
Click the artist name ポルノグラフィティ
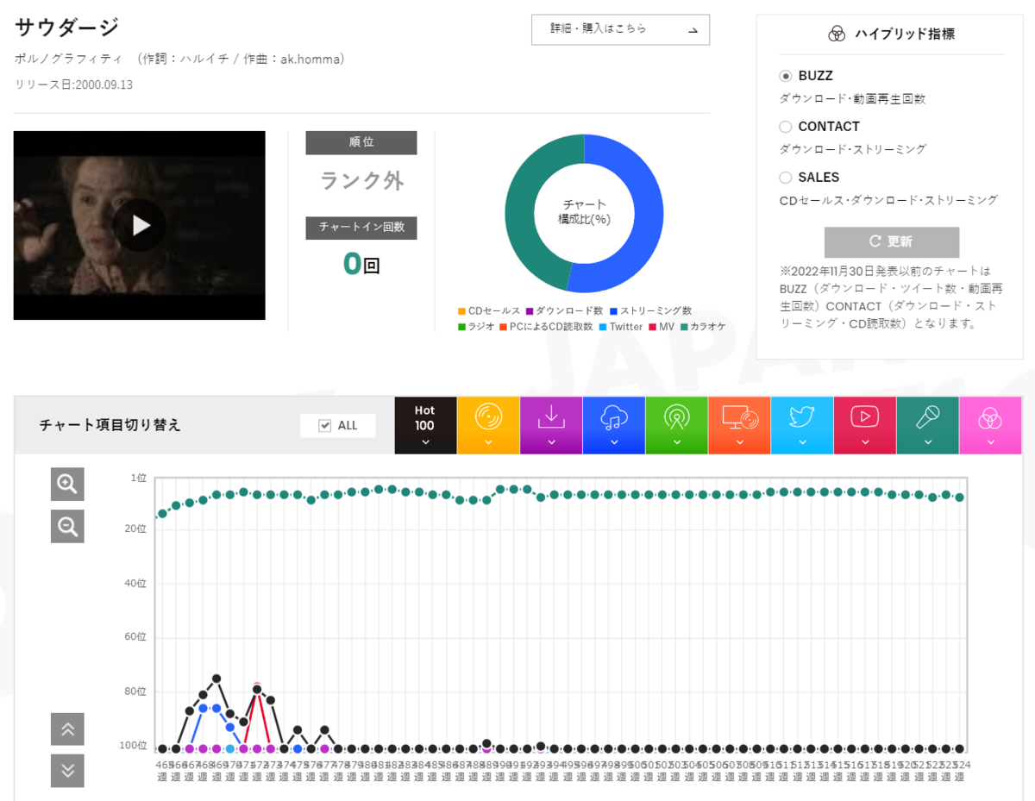coord(71,59)
